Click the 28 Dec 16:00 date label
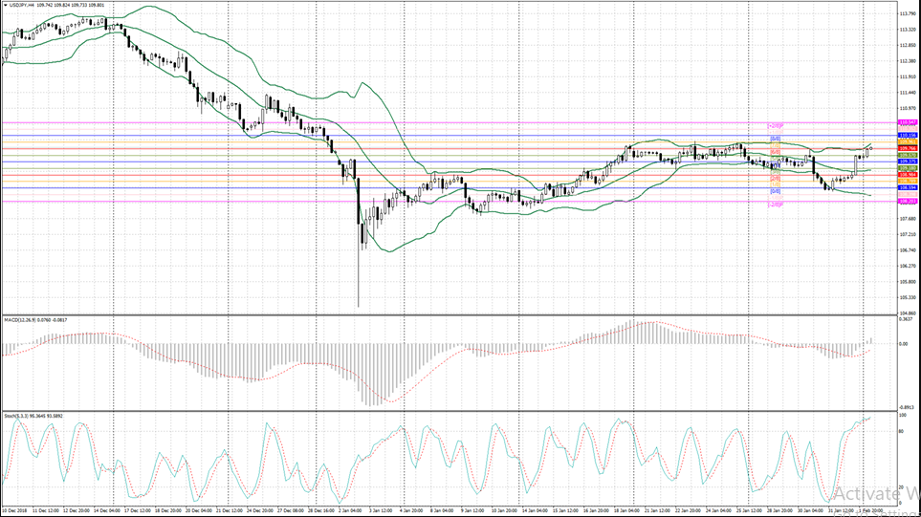 point(321,511)
